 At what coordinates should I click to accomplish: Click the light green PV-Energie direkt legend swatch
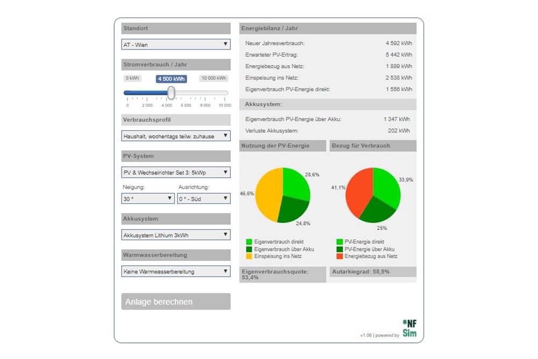pos(339,242)
